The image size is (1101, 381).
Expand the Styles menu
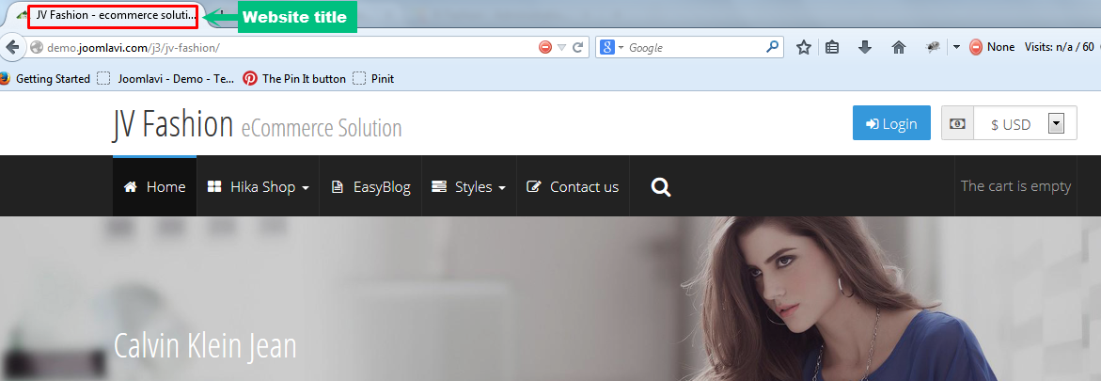coord(469,186)
